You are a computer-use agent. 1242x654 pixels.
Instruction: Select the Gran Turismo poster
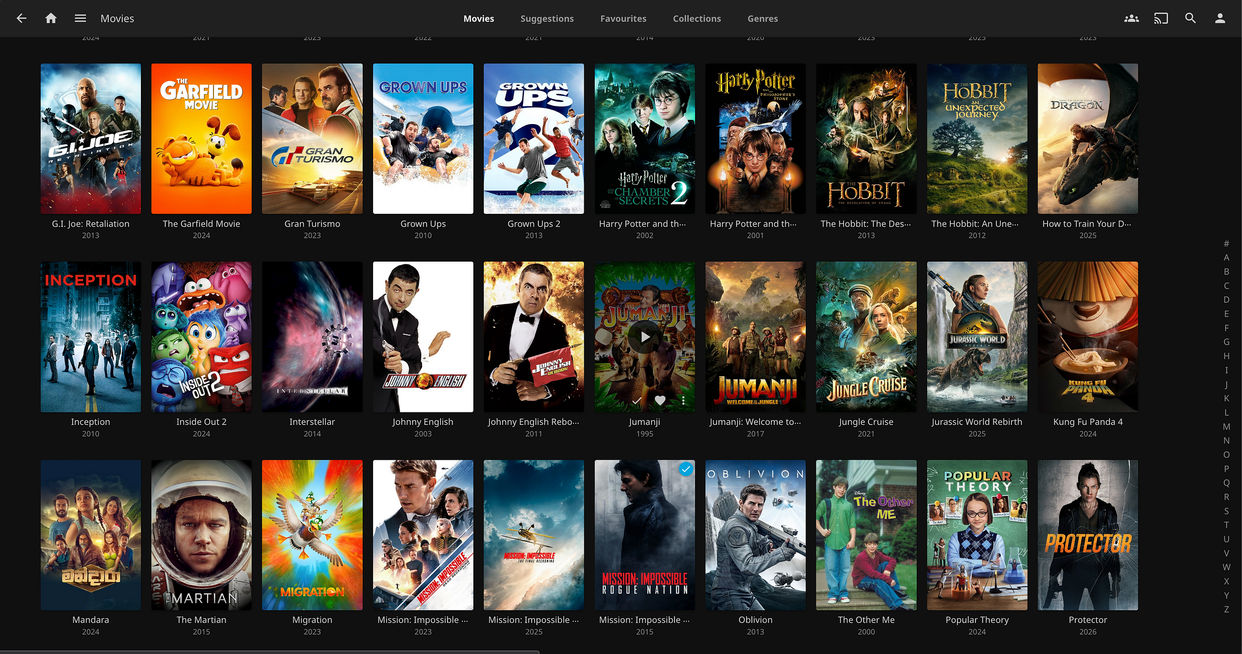tap(312, 139)
